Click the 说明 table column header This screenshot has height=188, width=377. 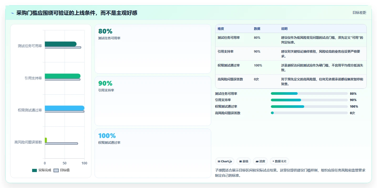coord(284,29)
